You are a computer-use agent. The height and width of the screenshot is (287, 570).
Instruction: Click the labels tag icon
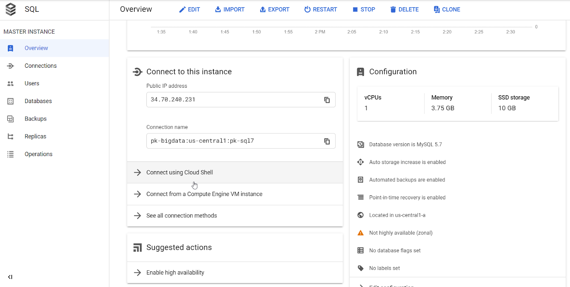361,268
